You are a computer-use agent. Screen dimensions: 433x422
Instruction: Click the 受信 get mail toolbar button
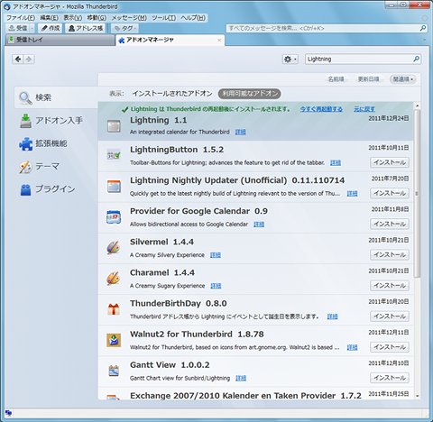click(x=18, y=28)
